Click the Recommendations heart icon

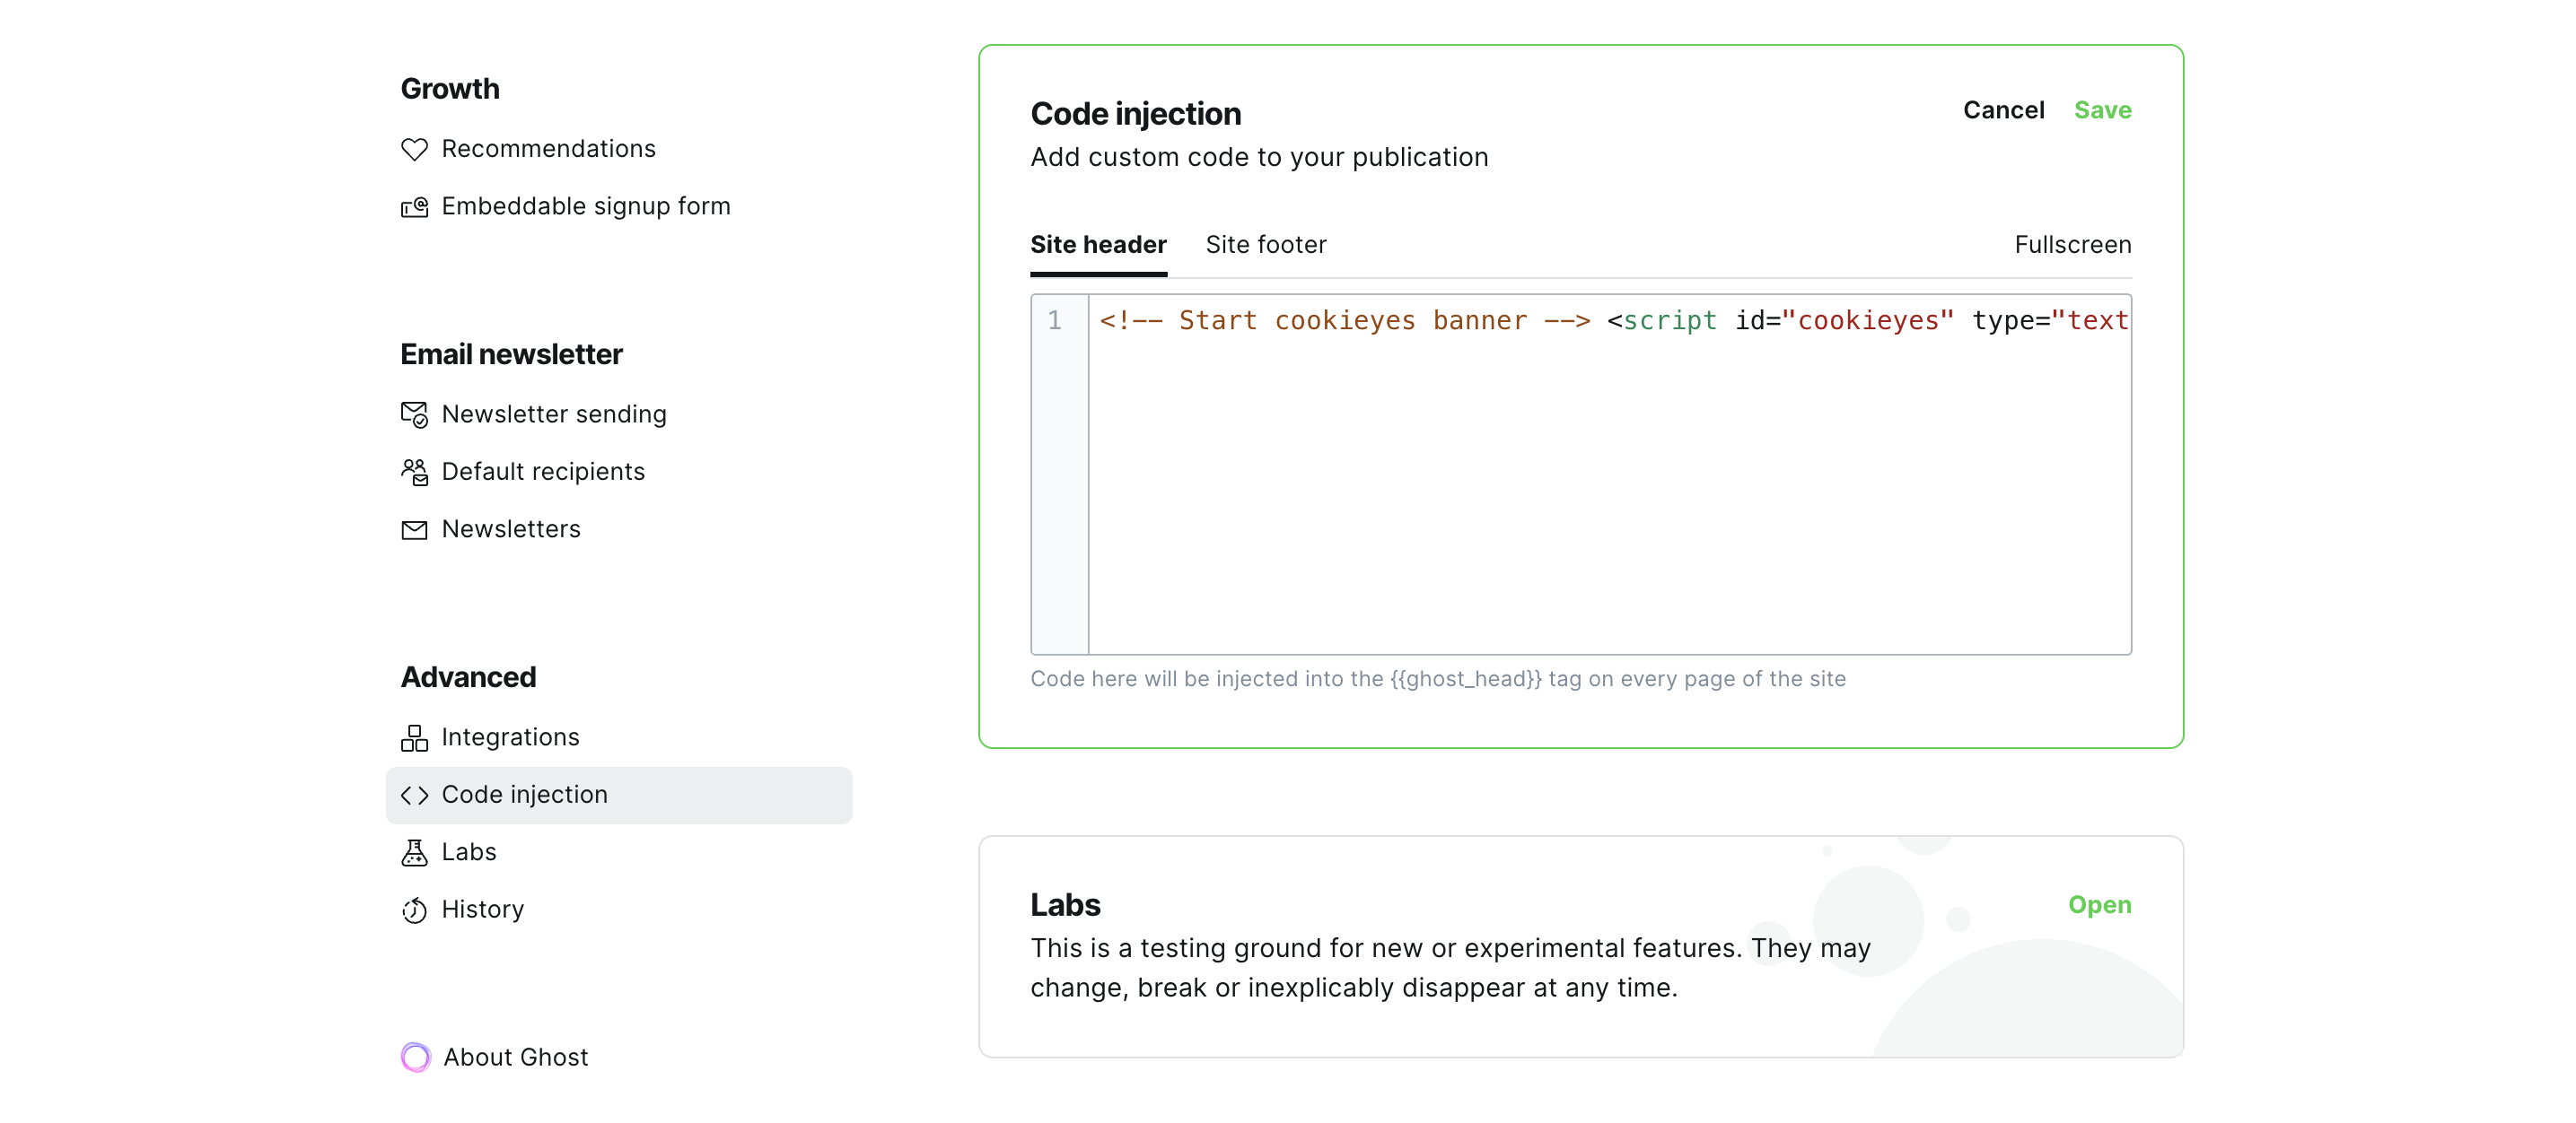(x=414, y=149)
